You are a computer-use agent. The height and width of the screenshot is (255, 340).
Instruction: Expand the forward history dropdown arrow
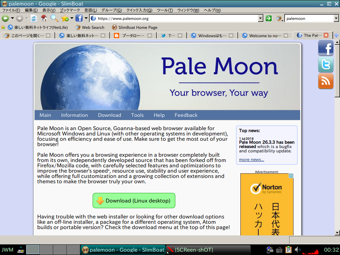[x=27, y=18]
